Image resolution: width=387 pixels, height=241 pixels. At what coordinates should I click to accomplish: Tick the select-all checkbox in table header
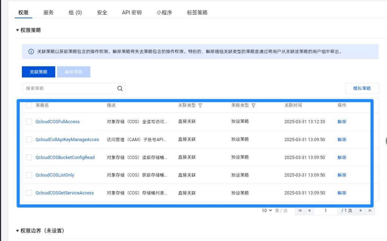point(29,106)
